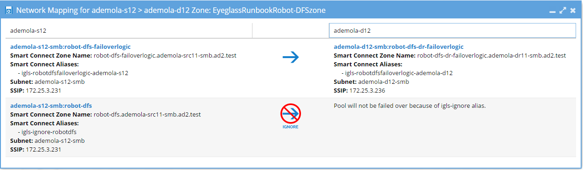Click the Network Mapping window title icon
The height and width of the screenshot is (170, 583).
click(8, 10)
